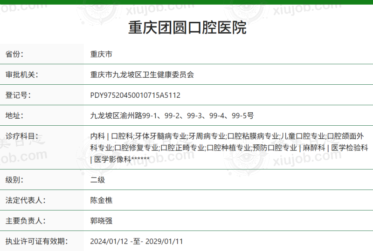The width and height of the screenshot is (373, 251).
Task: Select the 审批机关 label
Action: tap(21, 75)
